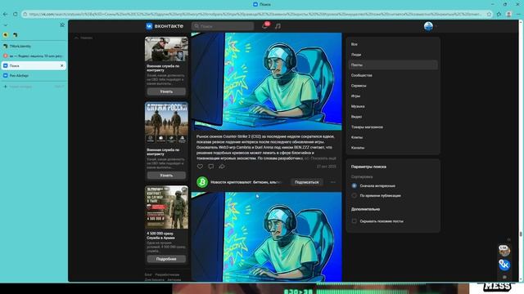Switch to the Яндекс search browser tab

34,56
